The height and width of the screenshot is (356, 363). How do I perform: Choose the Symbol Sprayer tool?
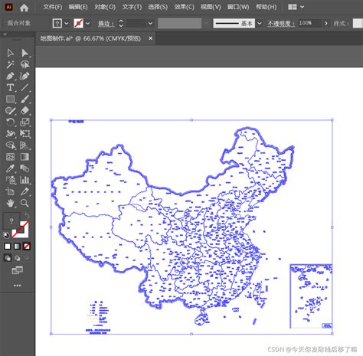pyautogui.click(x=10, y=180)
